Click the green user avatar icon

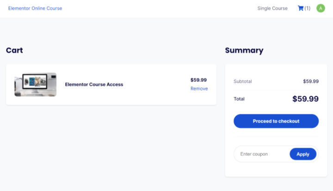pyautogui.click(x=321, y=8)
